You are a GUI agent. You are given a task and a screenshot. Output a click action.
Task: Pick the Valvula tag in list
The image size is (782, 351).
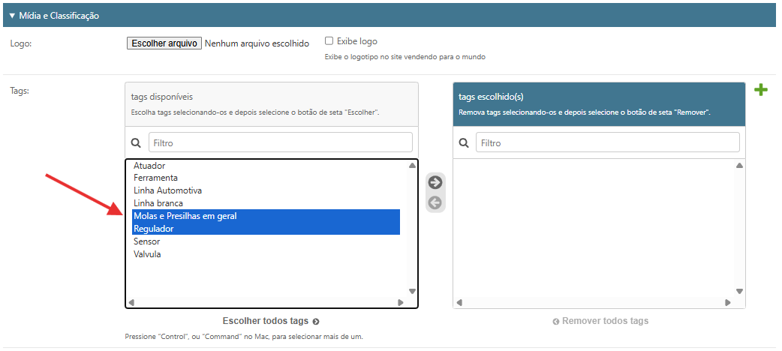[x=147, y=254]
